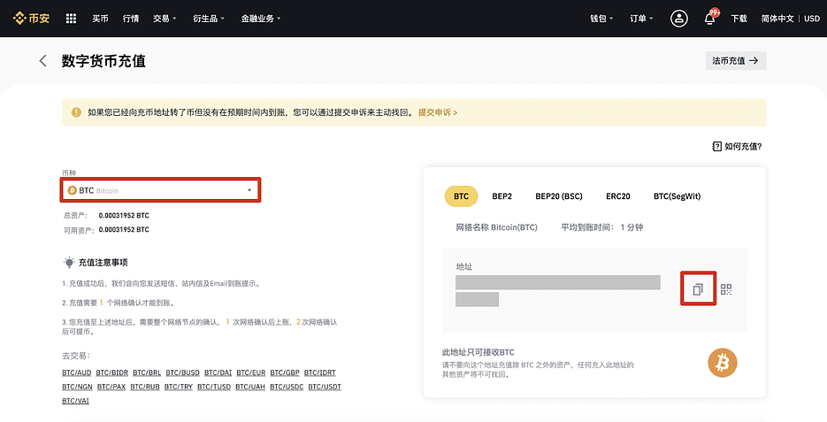The width and height of the screenshot is (827, 422).
Task: Click the Binance logo
Action: pos(31,19)
